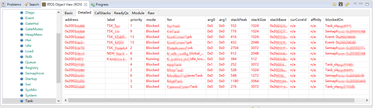Click the stackPeak column header

pyautogui.click(x=239, y=20)
